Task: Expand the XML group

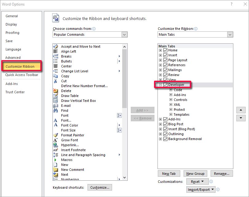Action: coord(171,105)
